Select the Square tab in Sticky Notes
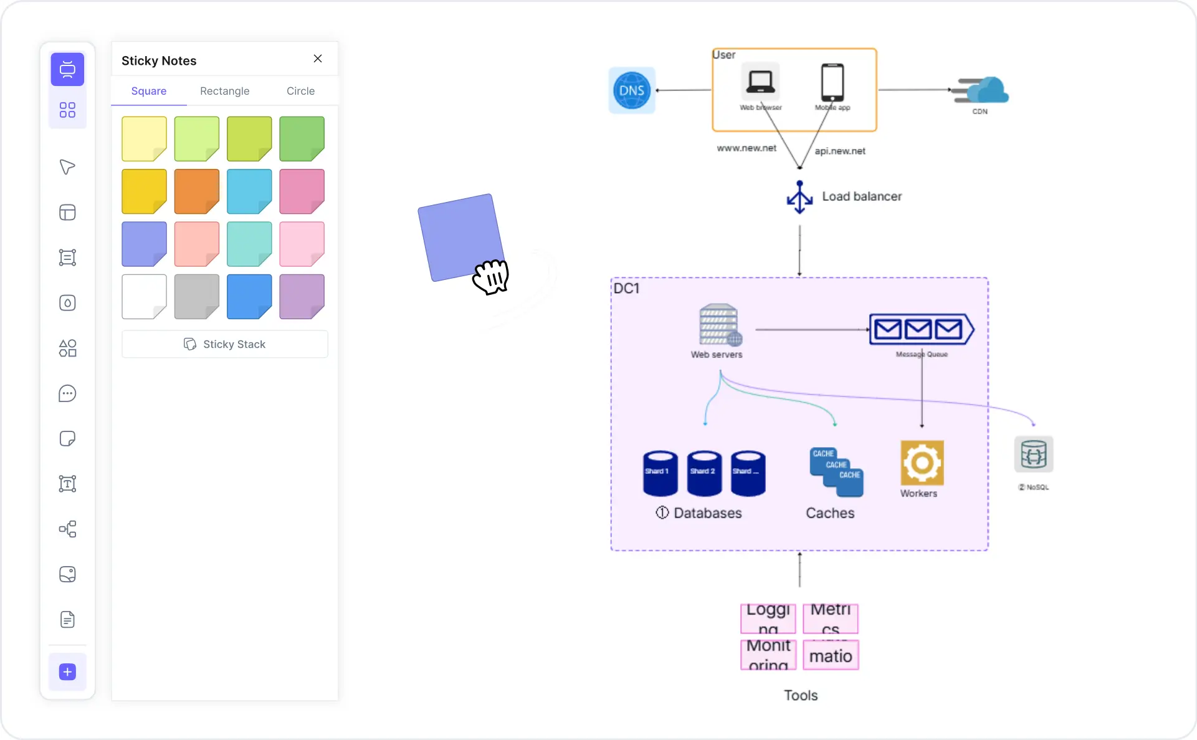Viewport: 1197px width, 740px height. tap(148, 91)
